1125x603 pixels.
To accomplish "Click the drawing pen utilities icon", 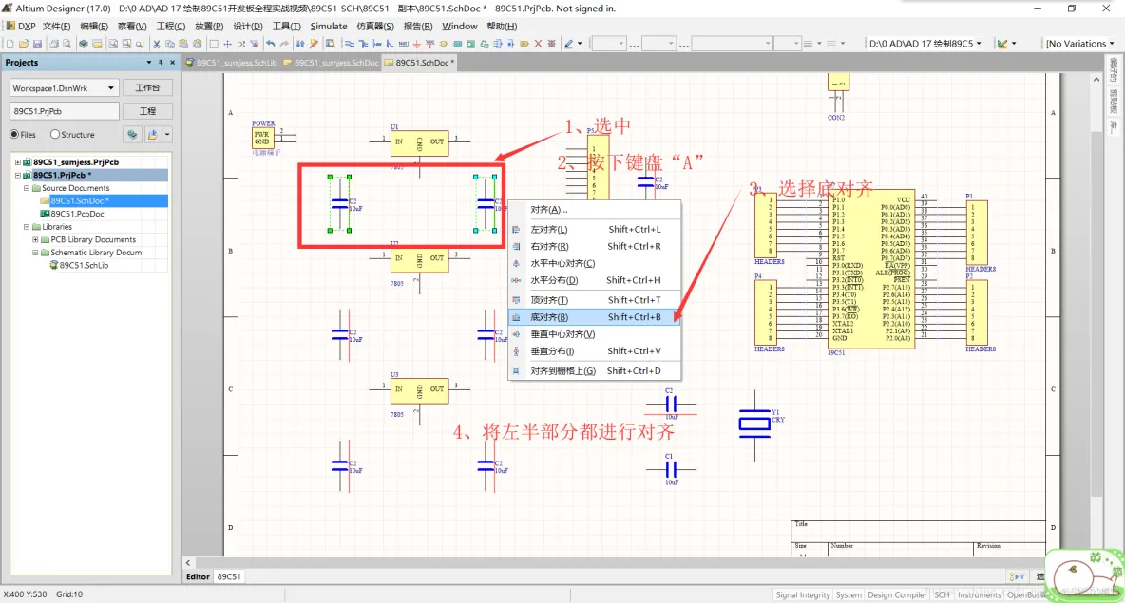I will click(x=569, y=44).
